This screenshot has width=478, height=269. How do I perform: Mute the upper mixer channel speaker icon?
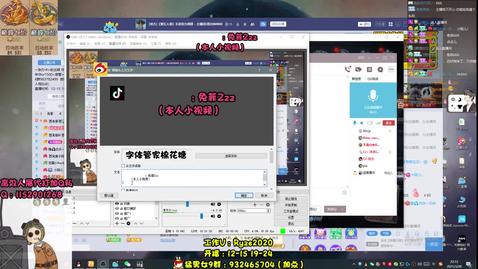pyautogui.click(x=213, y=204)
